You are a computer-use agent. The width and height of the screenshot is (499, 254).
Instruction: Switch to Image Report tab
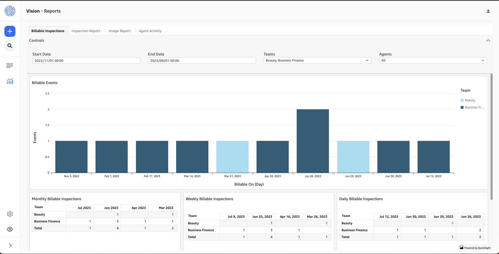[120, 31]
